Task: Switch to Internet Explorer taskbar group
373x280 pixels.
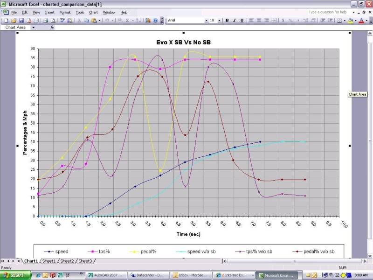Action: (x=234, y=275)
